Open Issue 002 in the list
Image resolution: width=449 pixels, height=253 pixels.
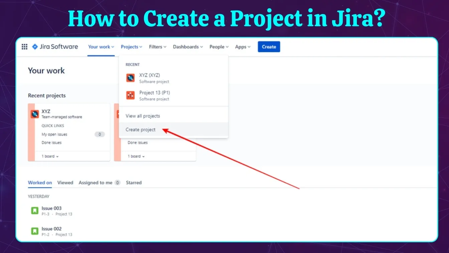click(51, 229)
